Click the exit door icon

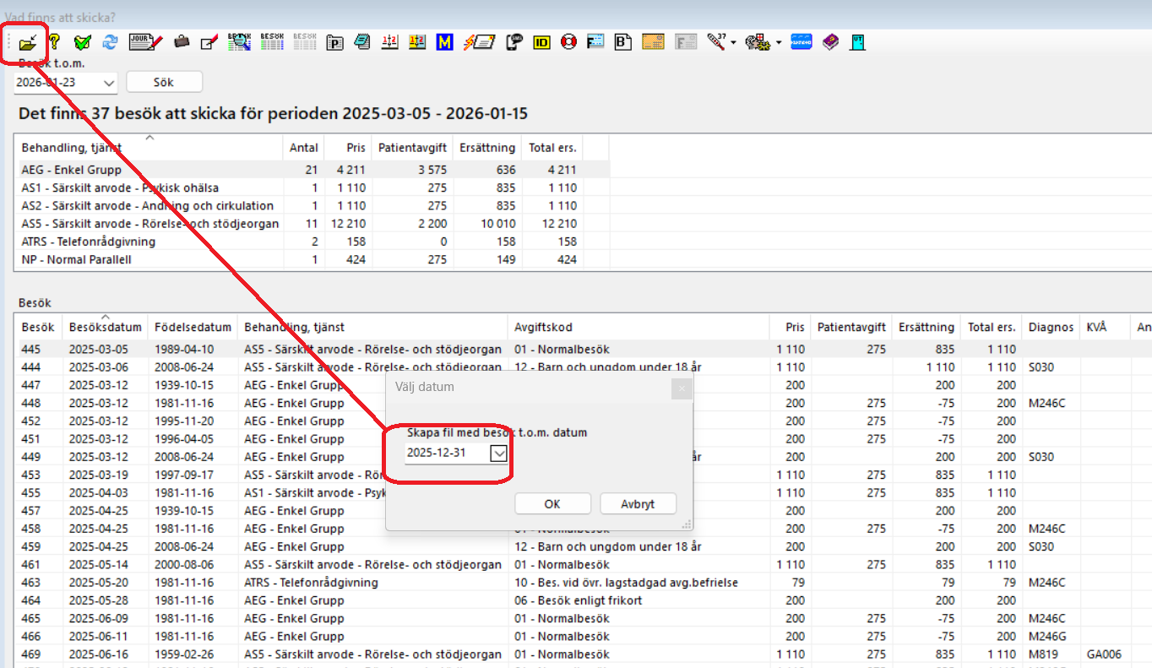tap(857, 41)
